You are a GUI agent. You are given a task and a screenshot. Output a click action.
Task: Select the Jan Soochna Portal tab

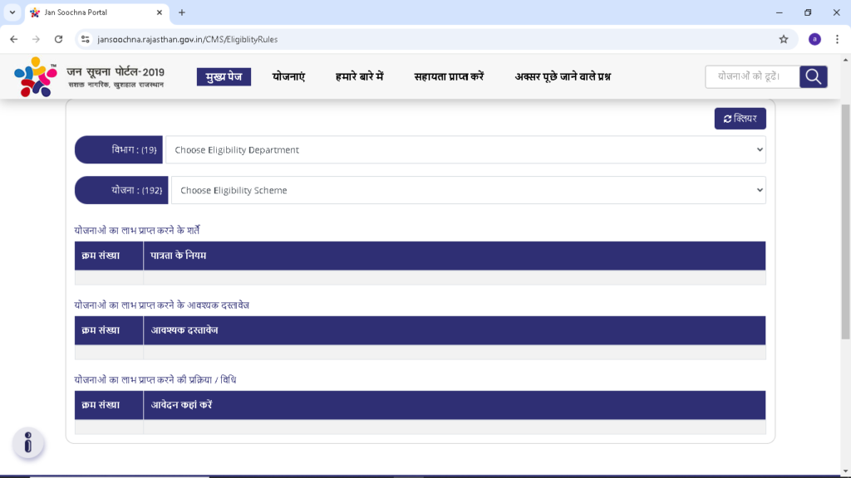tap(96, 12)
